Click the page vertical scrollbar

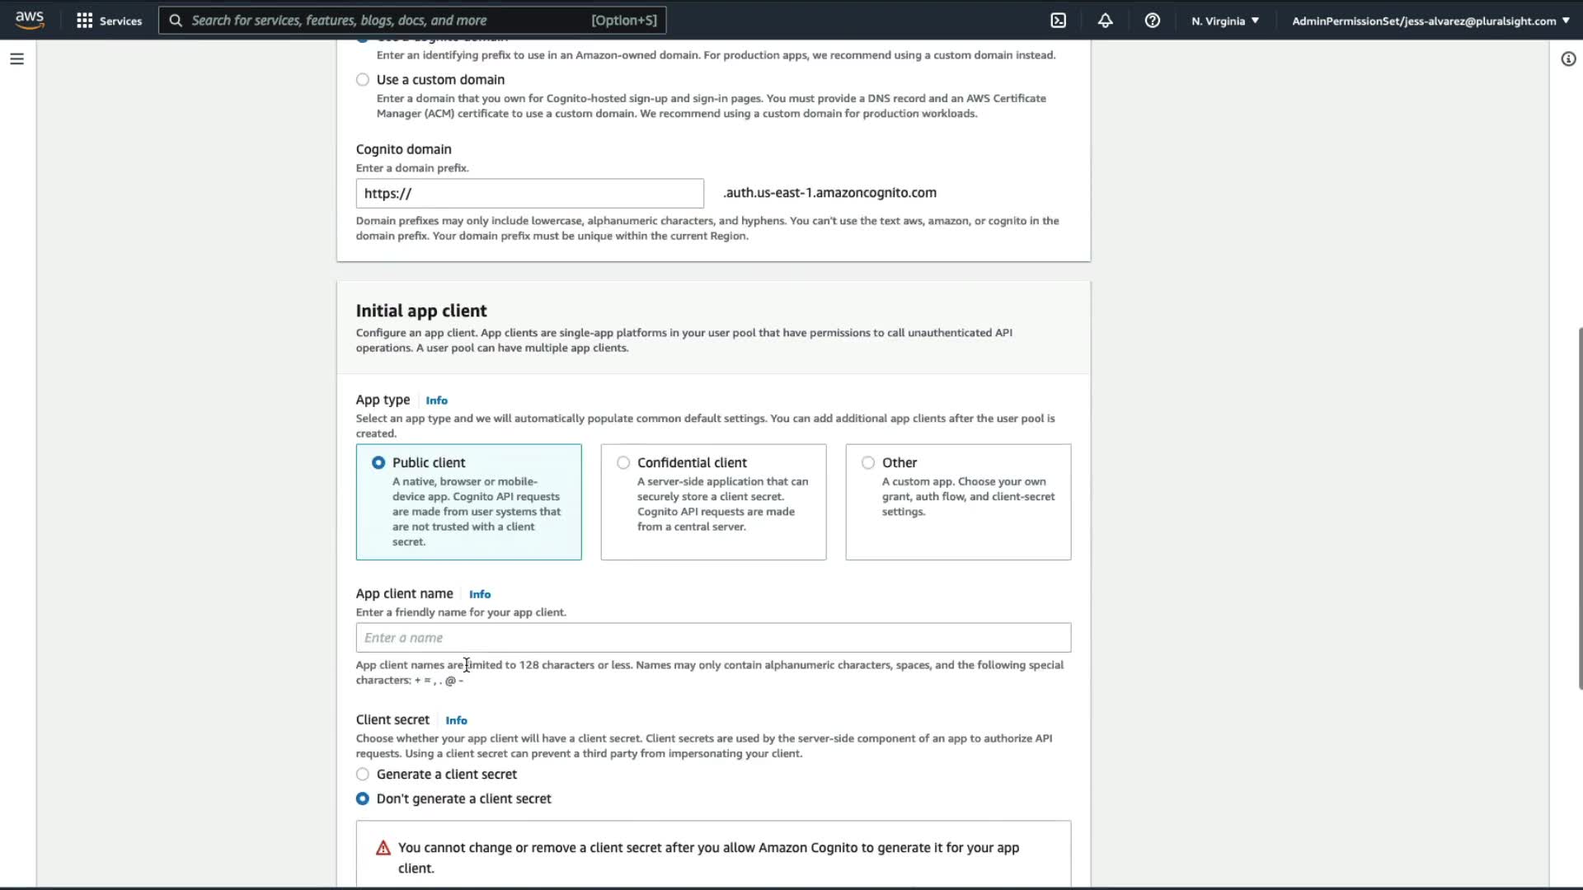(x=1579, y=508)
